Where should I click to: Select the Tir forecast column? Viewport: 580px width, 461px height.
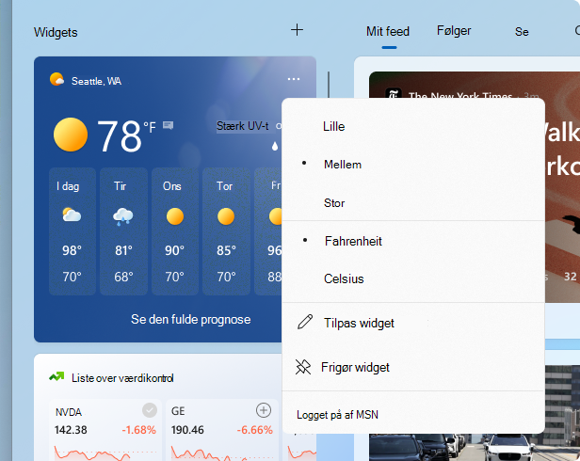pos(123,231)
